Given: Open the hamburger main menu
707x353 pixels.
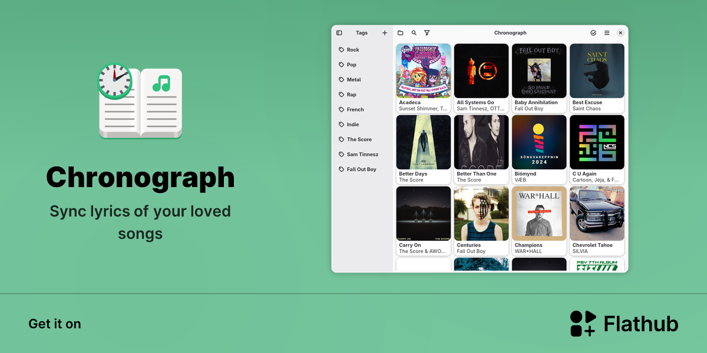Looking at the screenshot, I should click(607, 33).
